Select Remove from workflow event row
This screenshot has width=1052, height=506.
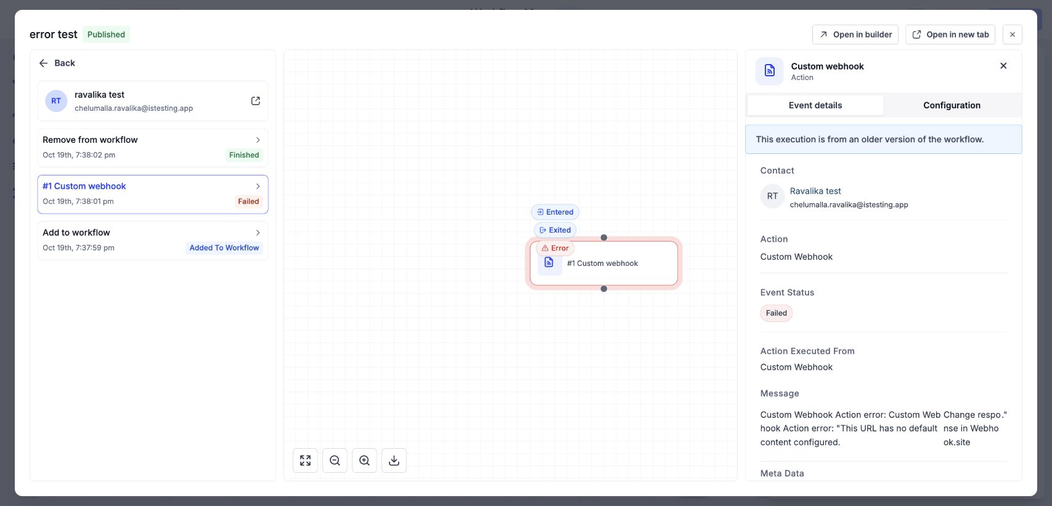153,148
